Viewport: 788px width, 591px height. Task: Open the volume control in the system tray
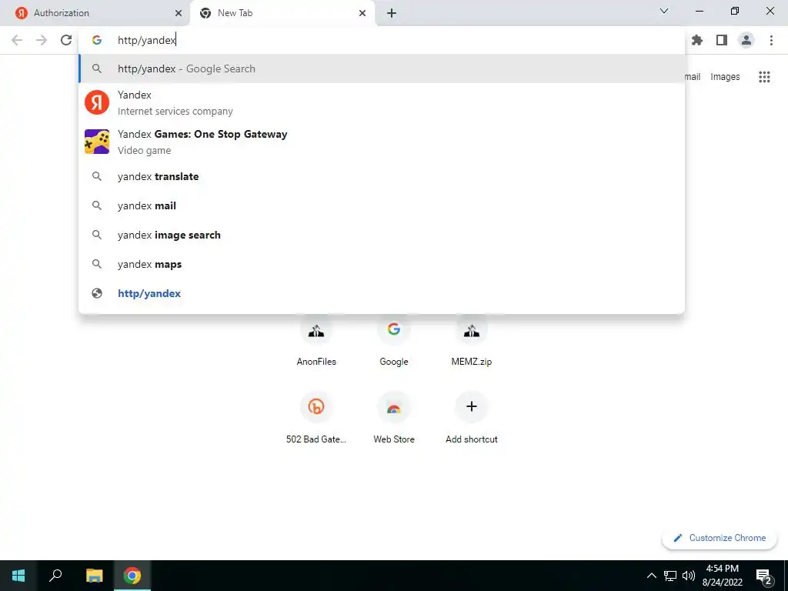[x=689, y=576]
